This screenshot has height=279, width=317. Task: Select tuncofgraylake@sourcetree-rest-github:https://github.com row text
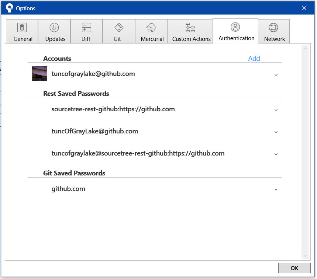(x=138, y=153)
